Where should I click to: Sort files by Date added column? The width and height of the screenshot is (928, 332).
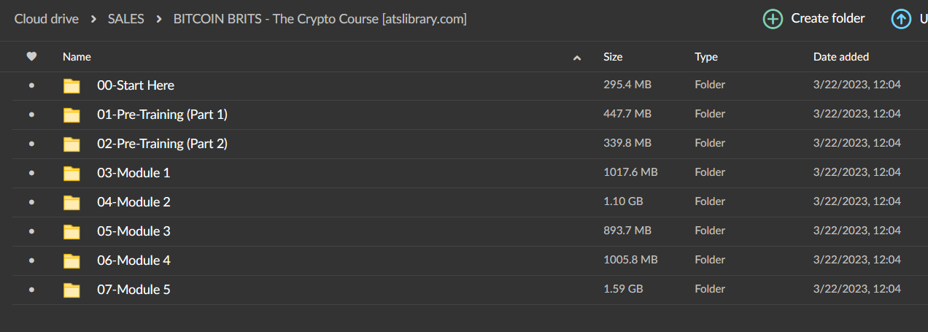click(841, 57)
